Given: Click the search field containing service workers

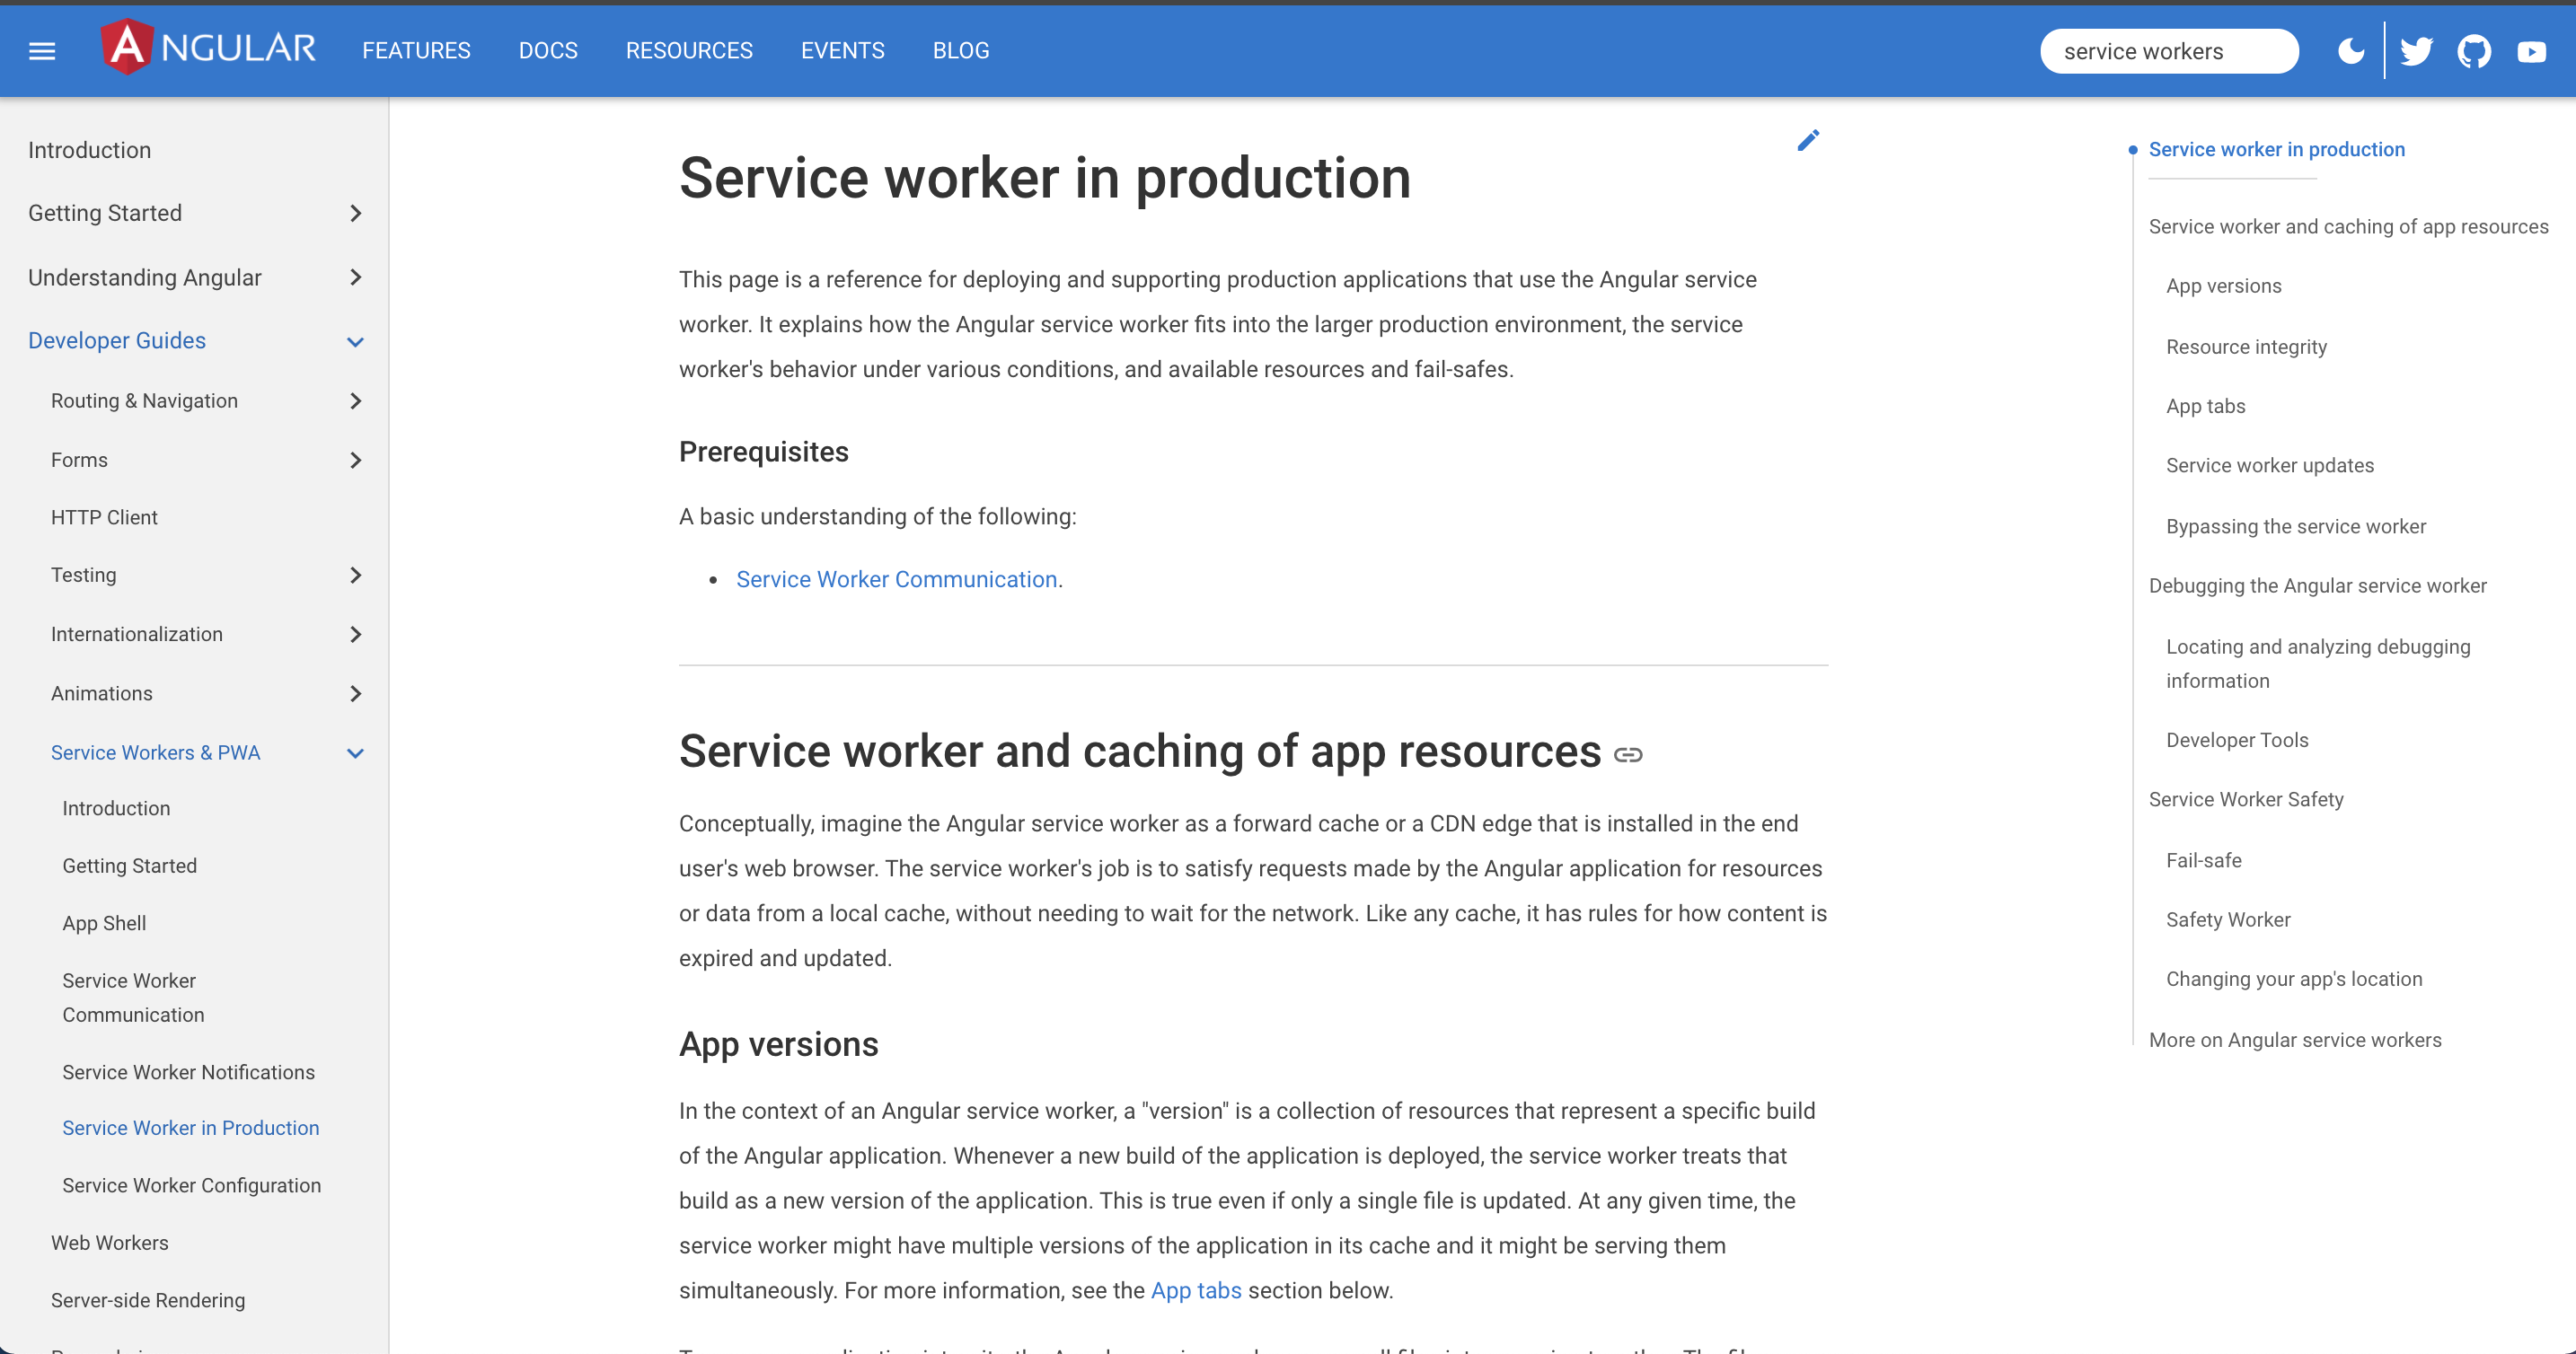Looking at the screenshot, I should (2168, 50).
